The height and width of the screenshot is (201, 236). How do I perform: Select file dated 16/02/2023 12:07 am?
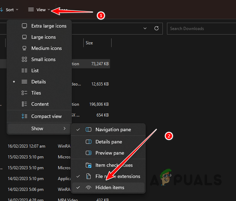tap(26, 146)
